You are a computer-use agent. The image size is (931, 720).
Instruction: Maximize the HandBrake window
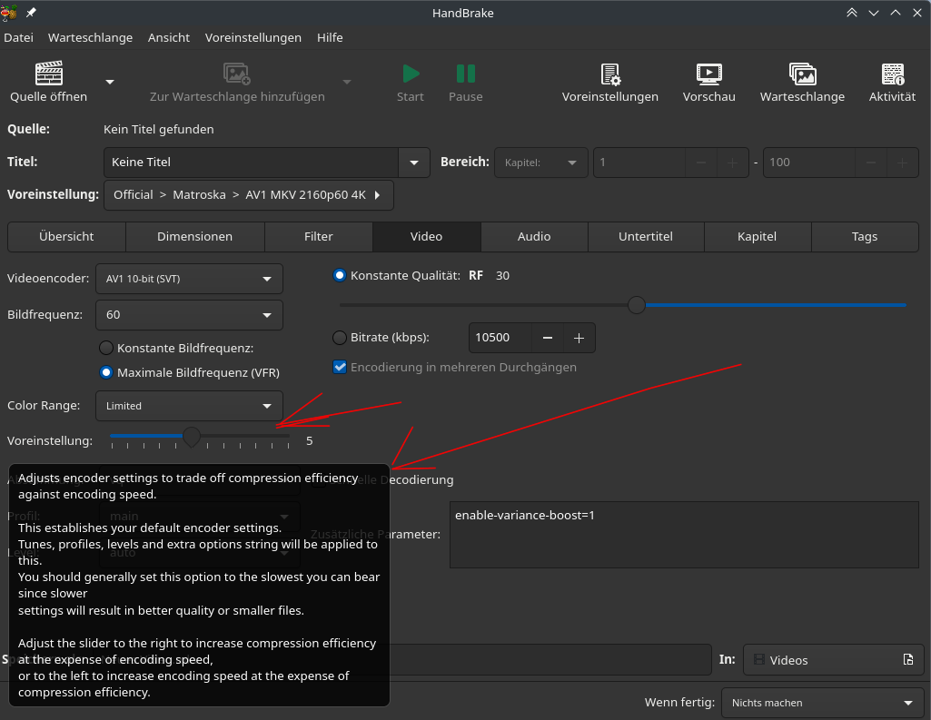point(896,13)
